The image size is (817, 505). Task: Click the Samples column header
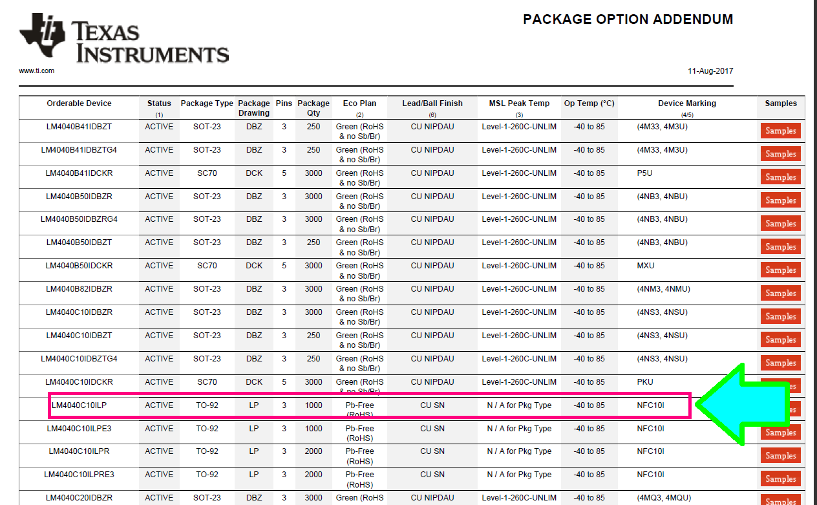(x=781, y=103)
